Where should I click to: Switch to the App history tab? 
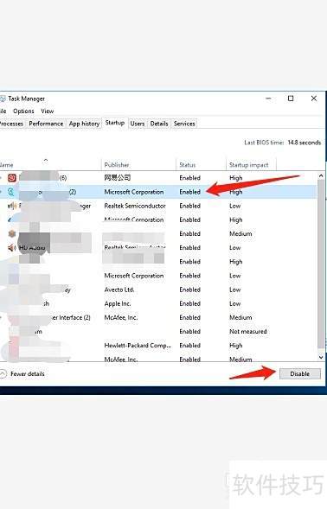pyautogui.click(x=84, y=124)
